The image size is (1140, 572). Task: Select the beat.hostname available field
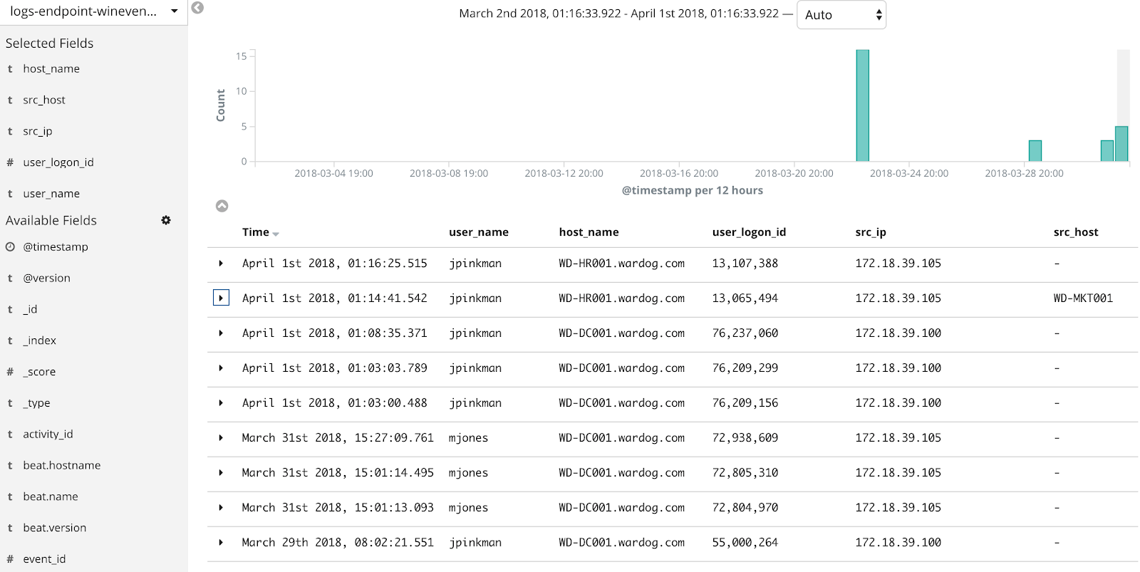pos(62,465)
